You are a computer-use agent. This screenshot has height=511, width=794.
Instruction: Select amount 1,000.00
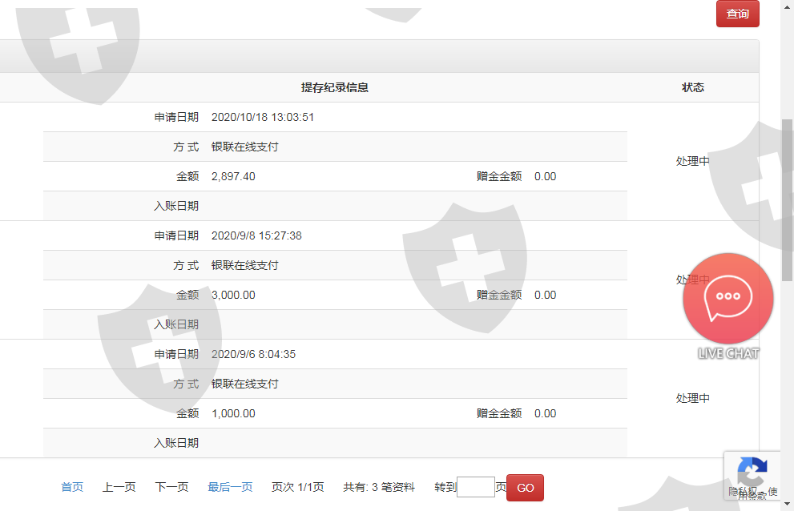pyautogui.click(x=233, y=413)
